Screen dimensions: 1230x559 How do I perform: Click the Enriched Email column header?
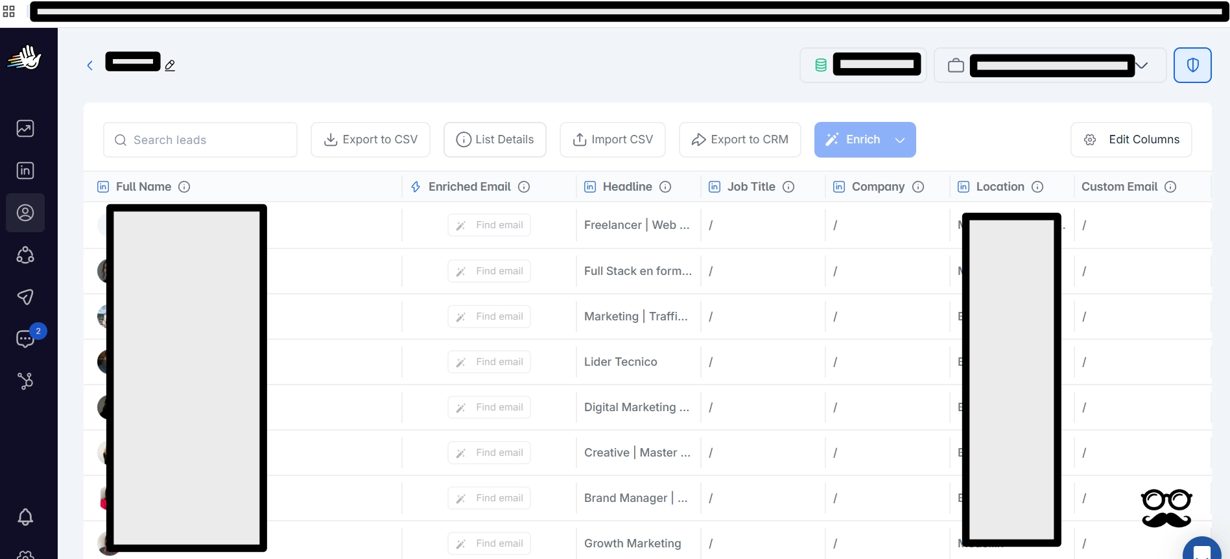pyautogui.click(x=469, y=187)
